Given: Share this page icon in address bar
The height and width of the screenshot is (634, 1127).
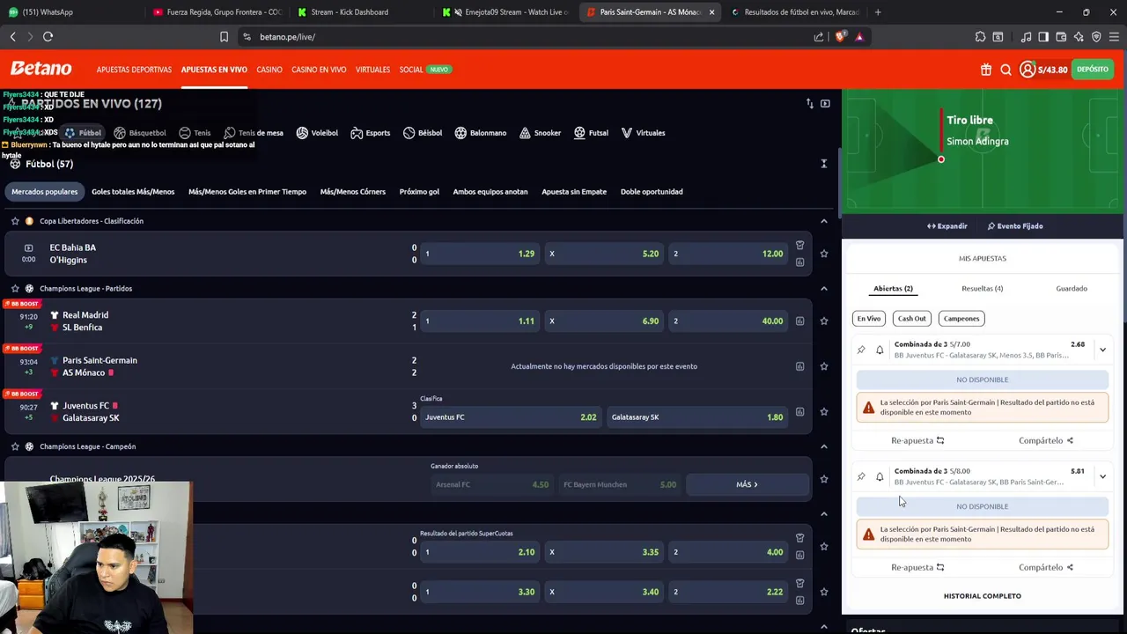Looking at the screenshot, I should (819, 37).
